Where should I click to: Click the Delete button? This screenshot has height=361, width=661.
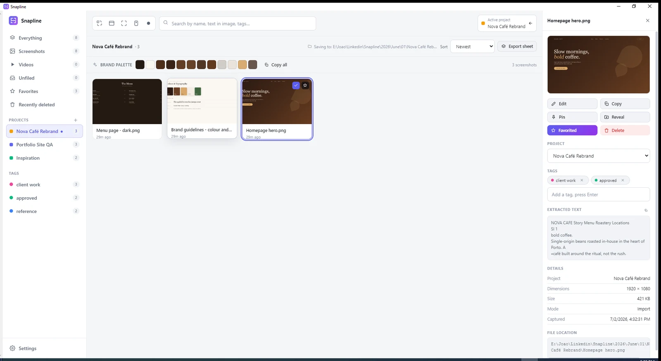coord(625,130)
